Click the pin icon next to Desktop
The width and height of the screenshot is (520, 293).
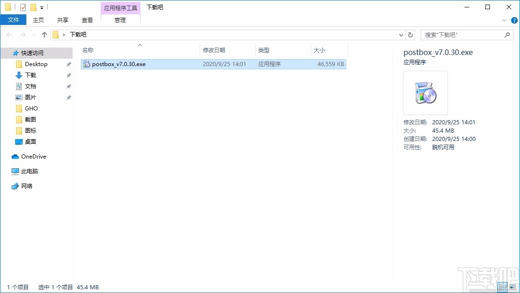69,64
